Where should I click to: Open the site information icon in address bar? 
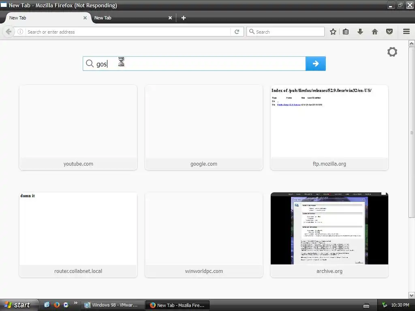20,32
